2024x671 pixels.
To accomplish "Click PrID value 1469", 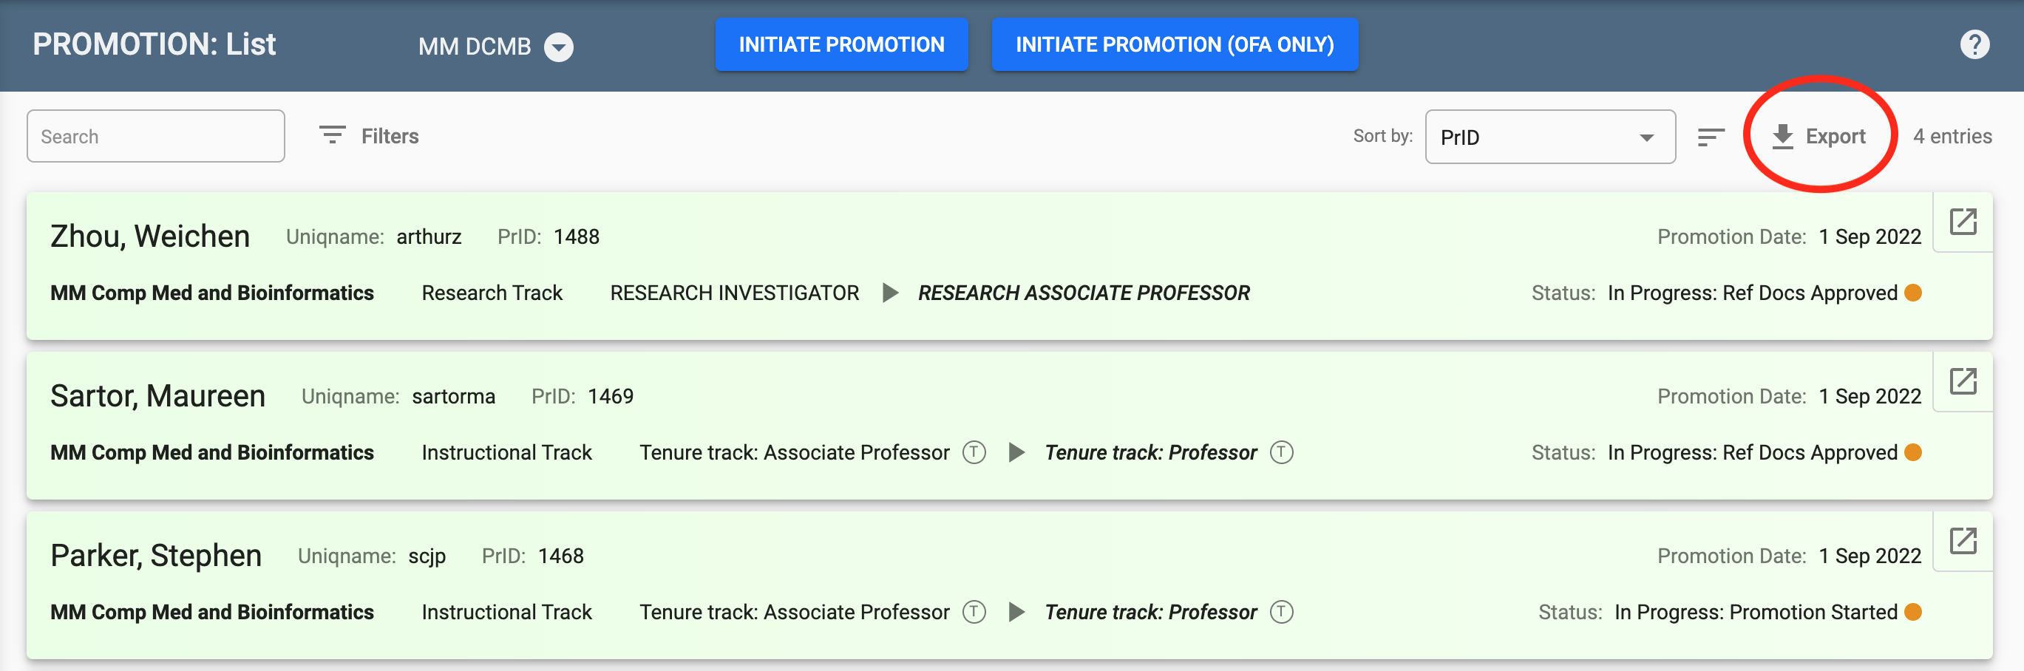I will coord(611,397).
